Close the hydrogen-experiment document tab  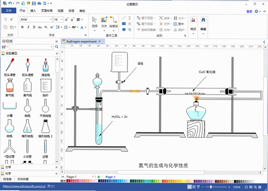pos(100,41)
